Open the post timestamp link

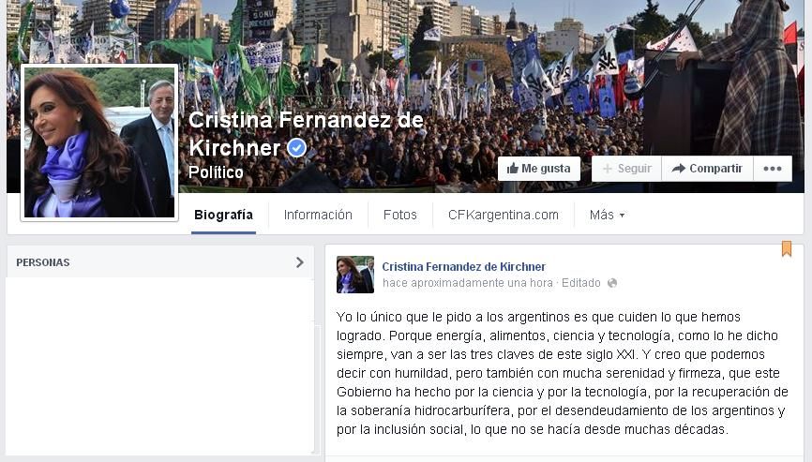(468, 283)
